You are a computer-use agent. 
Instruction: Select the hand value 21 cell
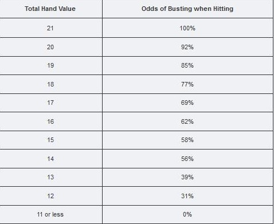click(50, 28)
